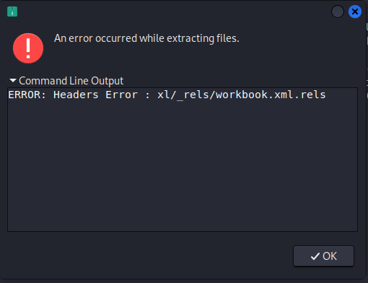
Task: Click the checkmark icon on the OK button
Action: tap(315, 256)
